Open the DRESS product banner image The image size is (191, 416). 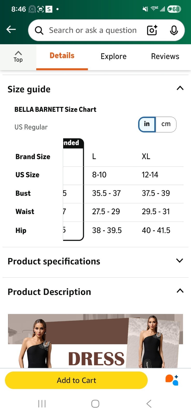[x=96, y=341]
